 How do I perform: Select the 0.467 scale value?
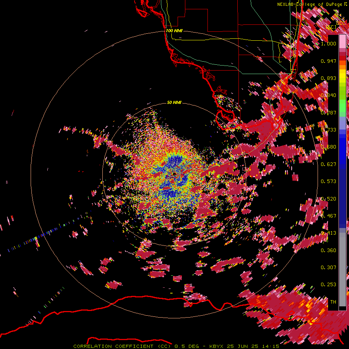pyautogui.click(x=328, y=216)
